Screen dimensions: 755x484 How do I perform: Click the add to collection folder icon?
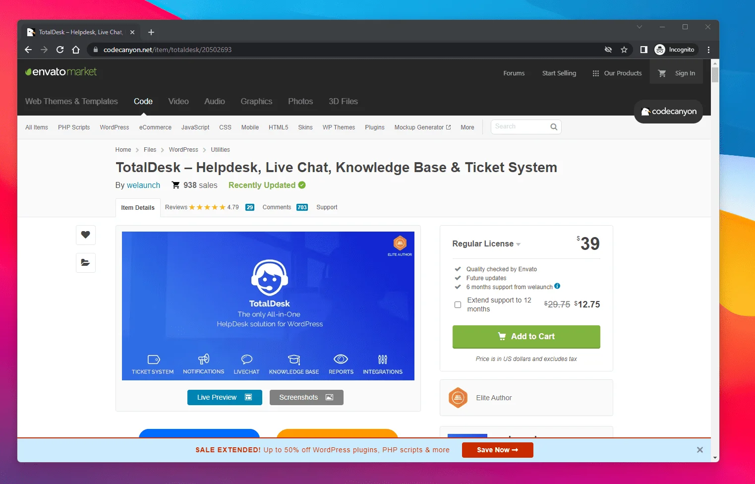[85, 263]
